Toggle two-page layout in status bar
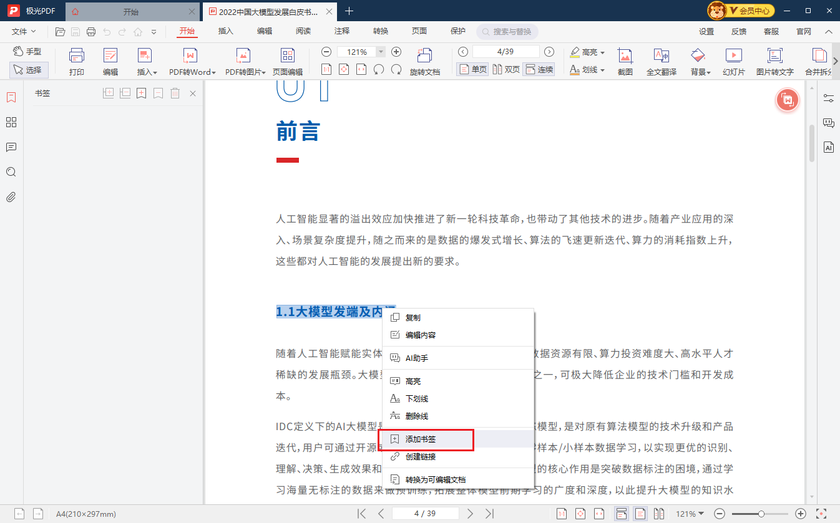 (x=660, y=514)
